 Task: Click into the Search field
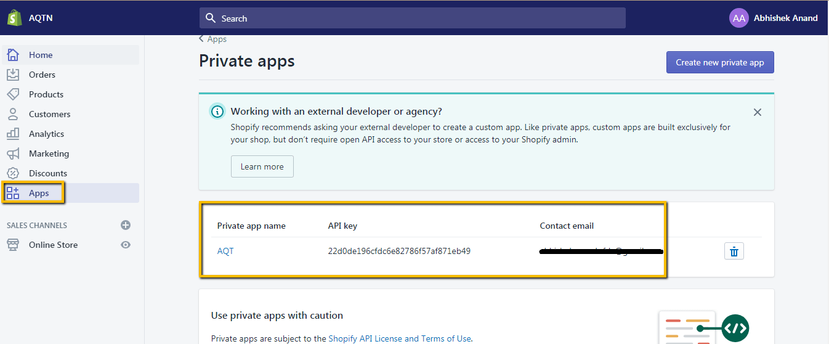[413, 18]
